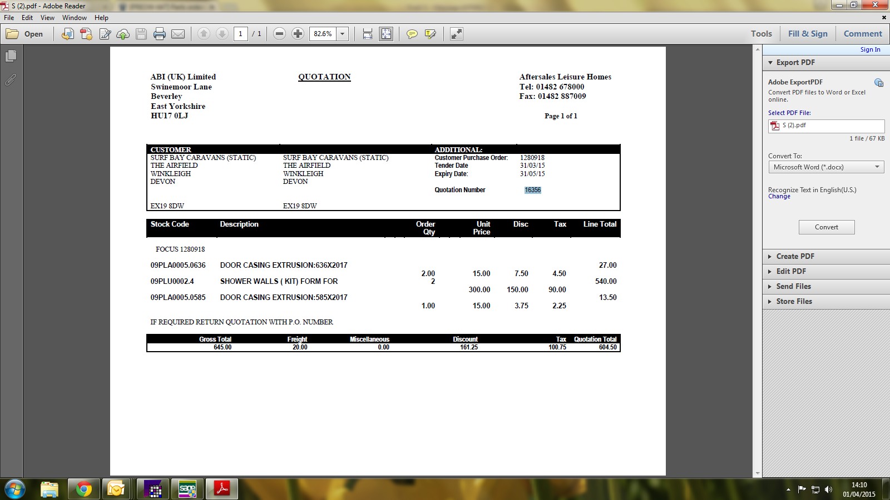890x500 pixels.
Task: Switch to the Comment pane
Action: click(863, 34)
